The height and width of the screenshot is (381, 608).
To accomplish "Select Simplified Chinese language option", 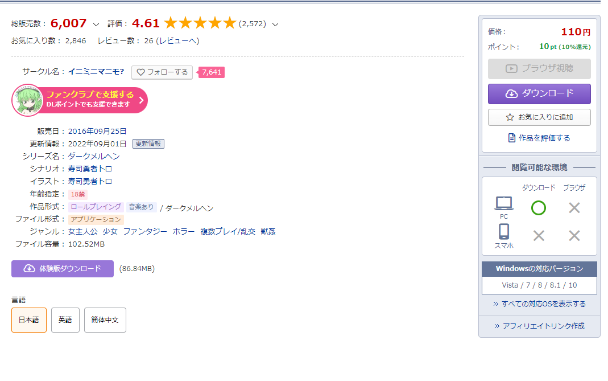I will coord(105,320).
